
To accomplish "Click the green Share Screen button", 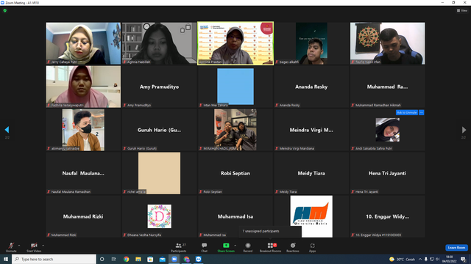I will coord(226,247).
